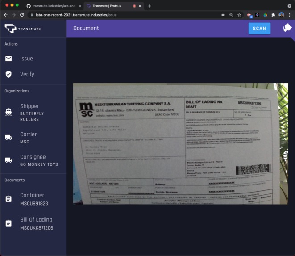Switch to the transmute-industries GitHub tab

54,6
